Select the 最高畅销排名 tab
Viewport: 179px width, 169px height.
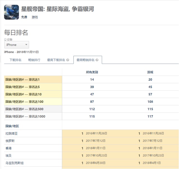tap(86, 60)
